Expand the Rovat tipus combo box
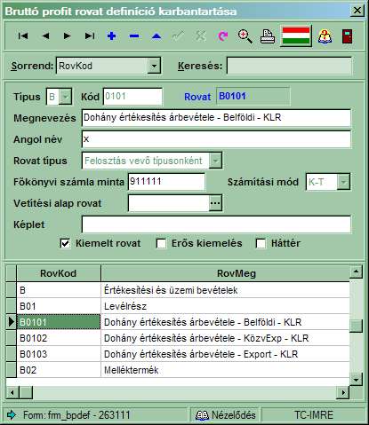369x425 pixels. point(215,161)
